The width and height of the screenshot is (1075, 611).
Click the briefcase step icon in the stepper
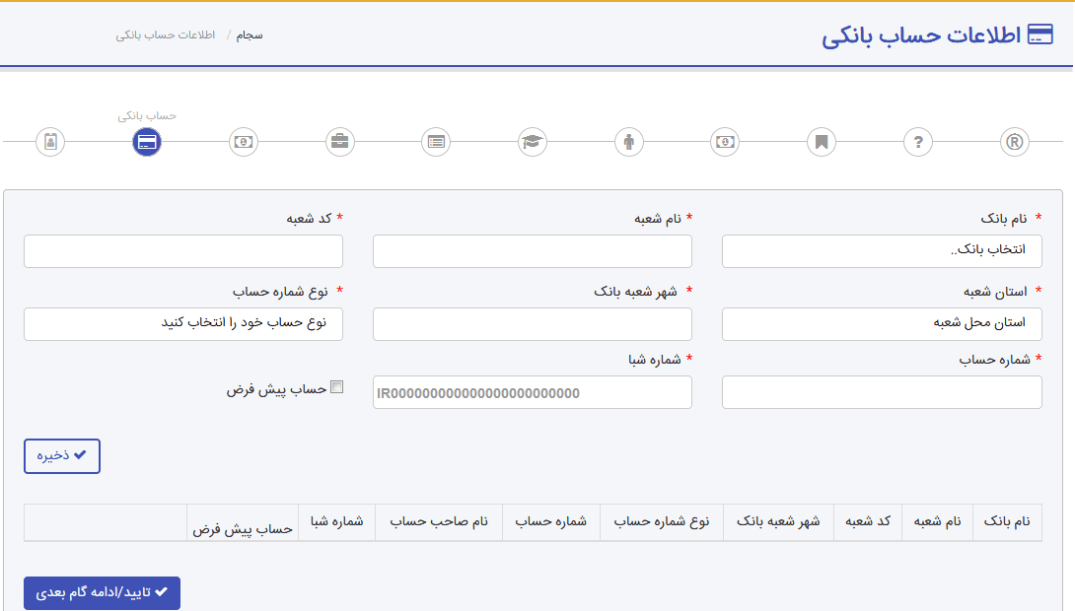point(339,142)
